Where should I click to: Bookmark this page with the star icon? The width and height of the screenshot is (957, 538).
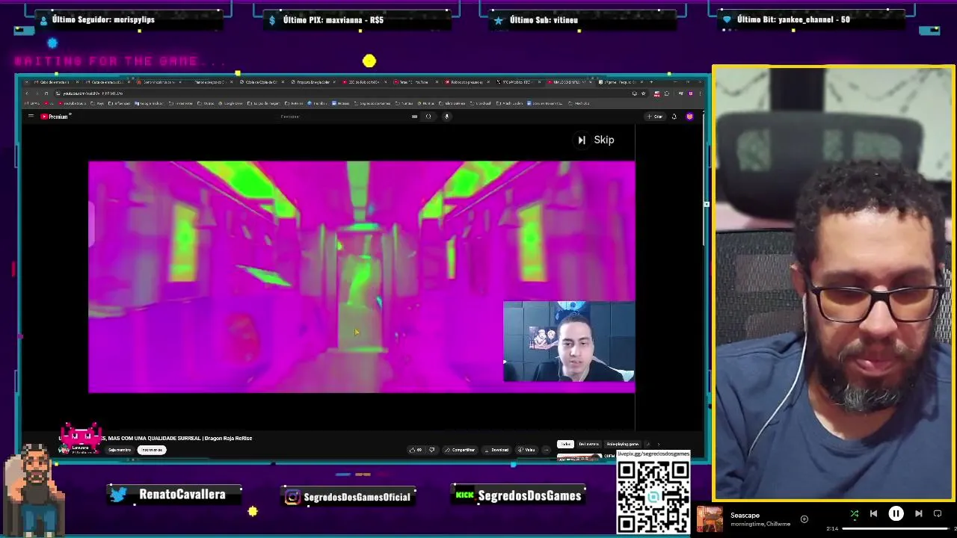pos(643,93)
